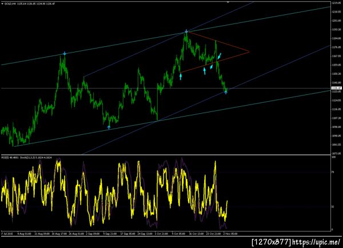The width and height of the screenshot is (343, 248).
Task: Select the 9 Sep 21:00 date label
Action: (110, 234)
